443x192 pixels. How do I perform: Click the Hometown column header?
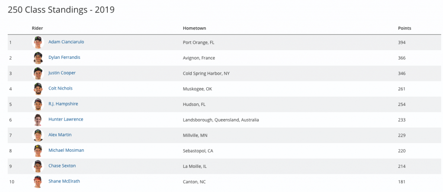(x=194, y=28)
